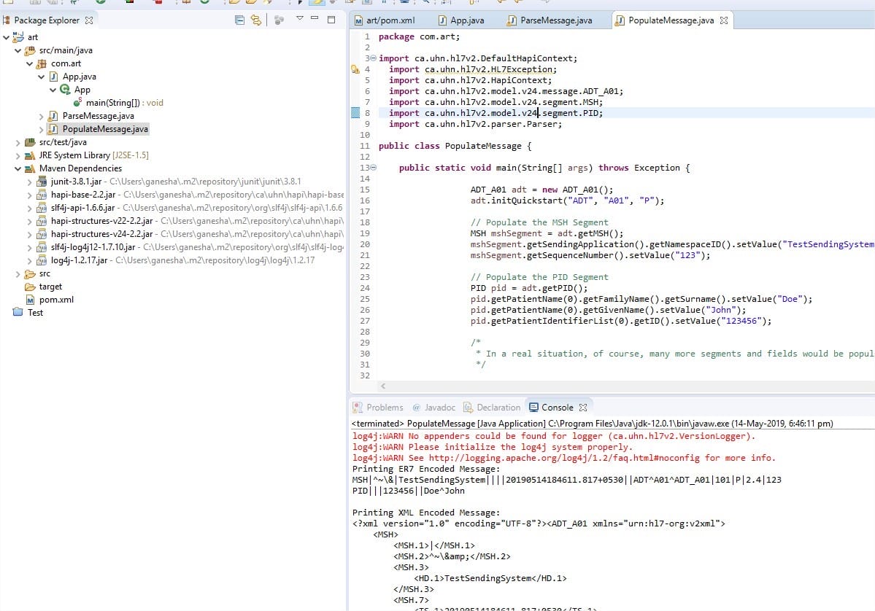
Task: Click the JRE System Library icon
Action: pos(30,155)
